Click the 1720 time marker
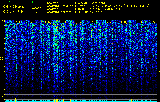Image resolution: width=160 pixels, height=102 pixels. [x=154, y=22]
